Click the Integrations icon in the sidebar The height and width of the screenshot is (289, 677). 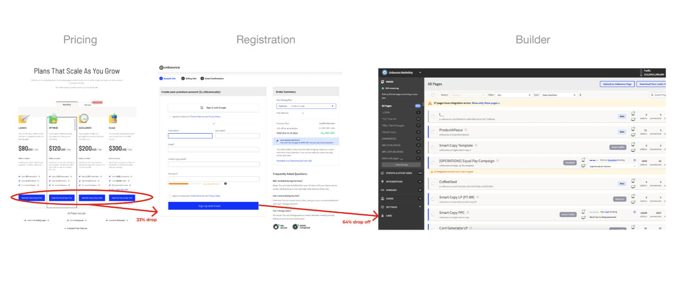[x=382, y=182]
